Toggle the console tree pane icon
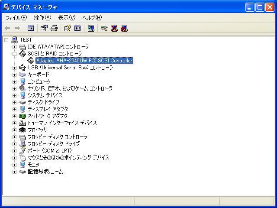The height and width of the screenshot is (208, 277). click(x=31, y=28)
